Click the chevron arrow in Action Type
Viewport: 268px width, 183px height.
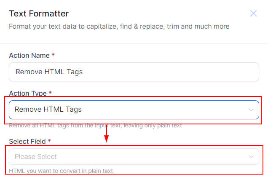(251, 110)
